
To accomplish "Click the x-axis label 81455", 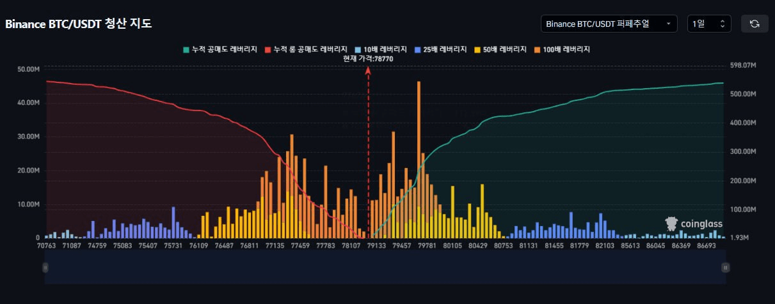I will pyautogui.click(x=553, y=245).
